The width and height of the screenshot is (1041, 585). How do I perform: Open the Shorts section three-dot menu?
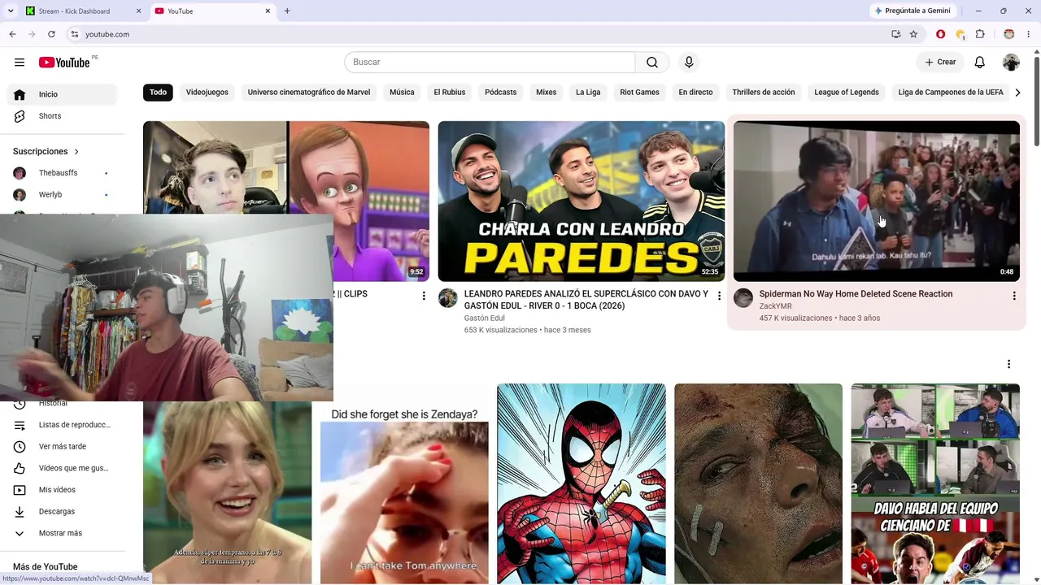[1008, 364]
